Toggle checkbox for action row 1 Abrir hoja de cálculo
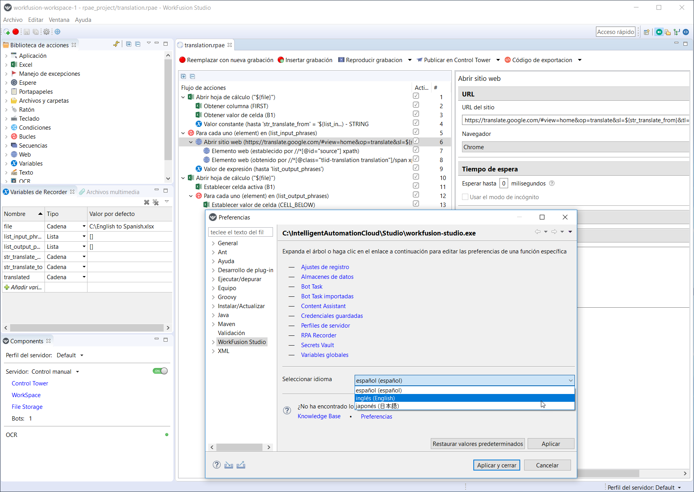 pos(416,96)
